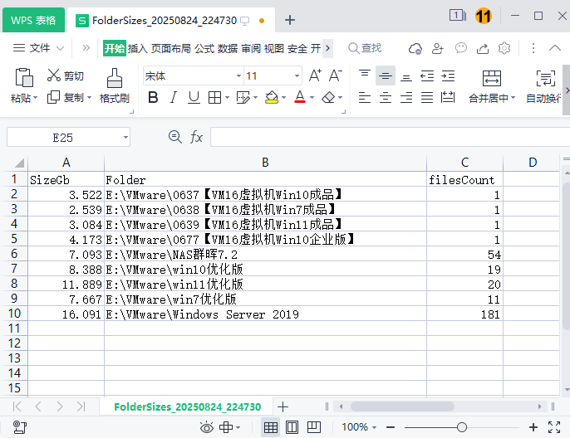Toggle italic formatting
The width and height of the screenshot is (570, 438).
174,98
